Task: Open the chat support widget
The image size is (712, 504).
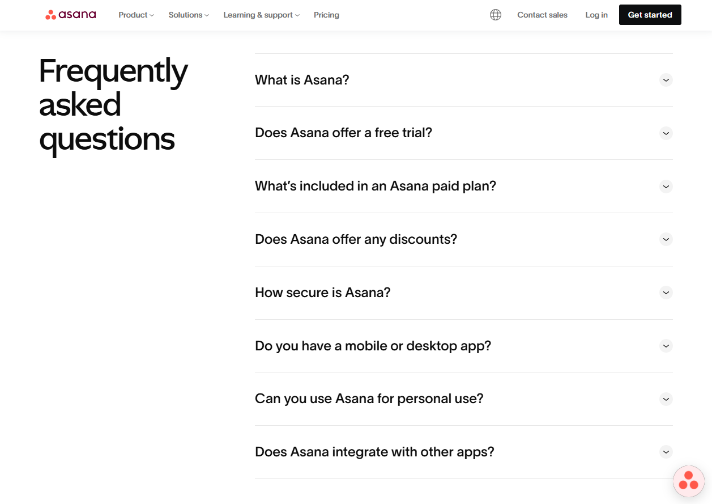Action: (x=688, y=481)
